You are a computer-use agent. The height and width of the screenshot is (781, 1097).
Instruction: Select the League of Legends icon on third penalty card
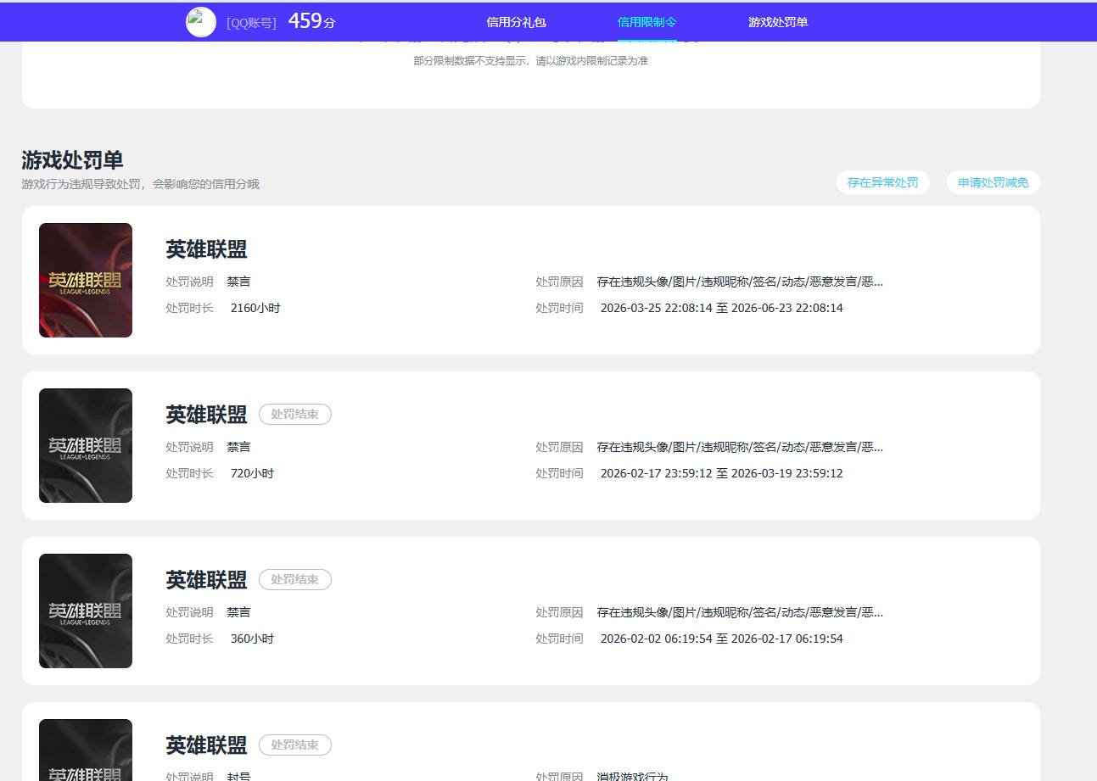[x=85, y=611]
